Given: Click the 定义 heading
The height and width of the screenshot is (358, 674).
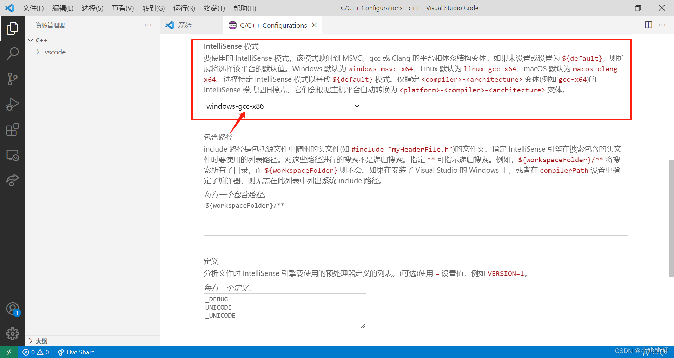Looking at the screenshot, I should pyautogui.click(x=211, y=261).
